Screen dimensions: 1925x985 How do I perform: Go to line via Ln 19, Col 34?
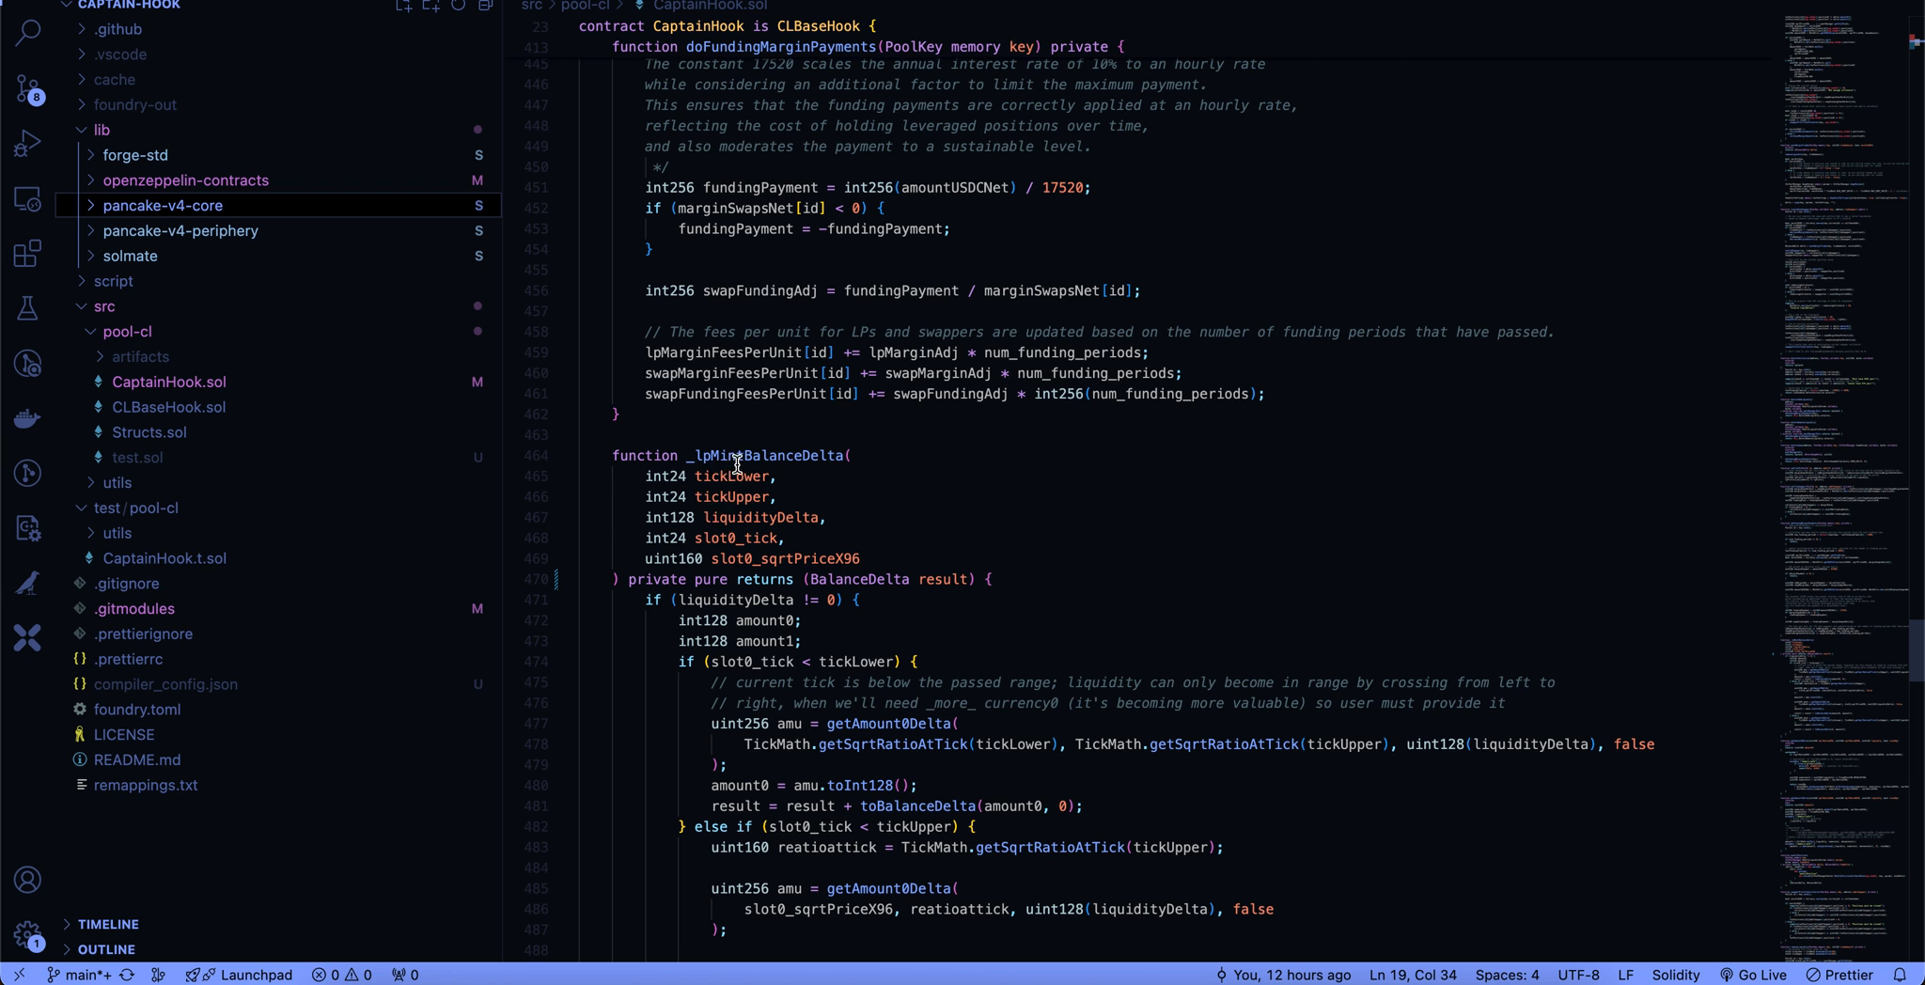pyautogui.click(x=1413, y=975)
